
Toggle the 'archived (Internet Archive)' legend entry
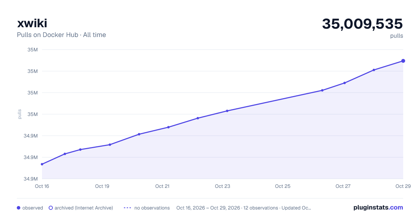point(80,208)
